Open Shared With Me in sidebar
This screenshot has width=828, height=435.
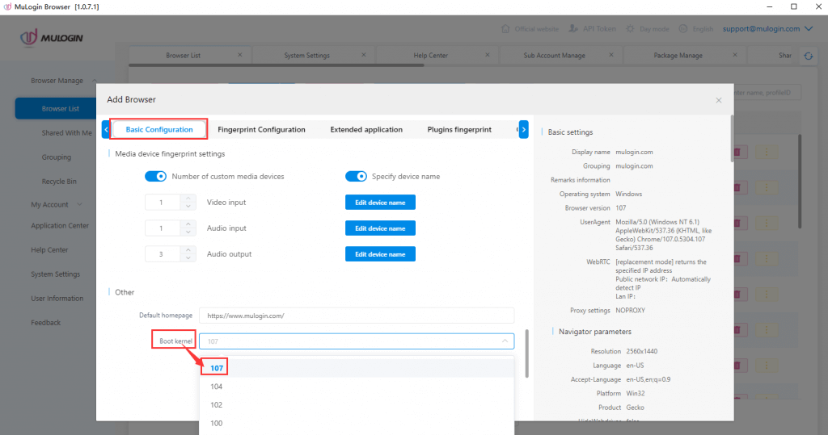[66, 133]
